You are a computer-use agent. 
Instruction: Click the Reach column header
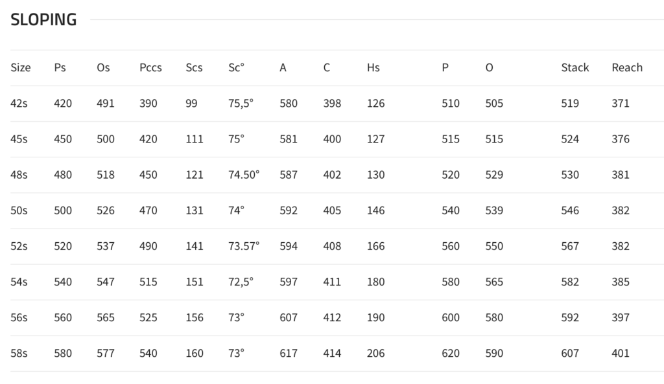pos(627,67)
